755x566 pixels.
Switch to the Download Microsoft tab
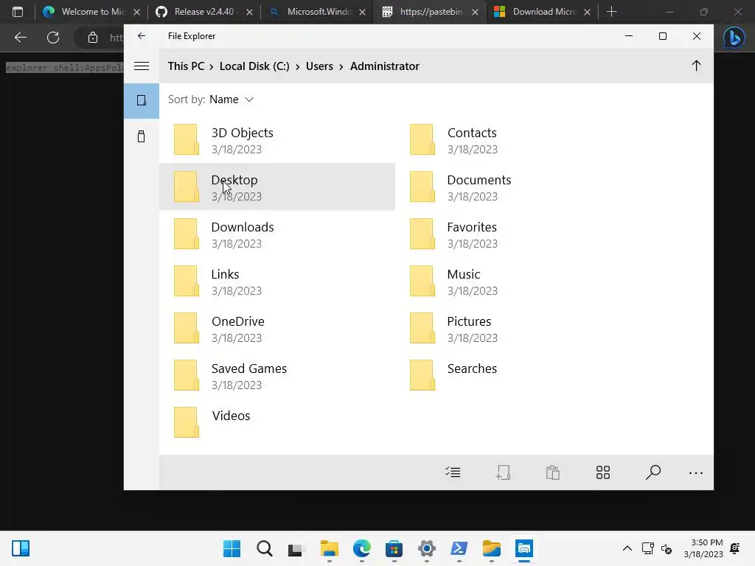[x=543, y=12]
